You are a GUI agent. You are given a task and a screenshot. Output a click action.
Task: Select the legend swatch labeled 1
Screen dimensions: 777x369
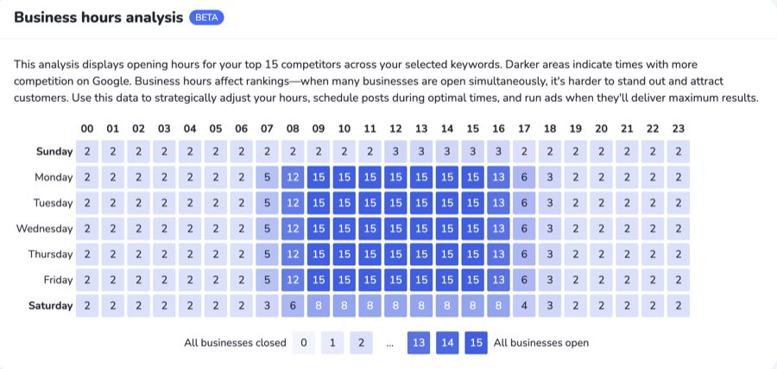coord(332,343)
